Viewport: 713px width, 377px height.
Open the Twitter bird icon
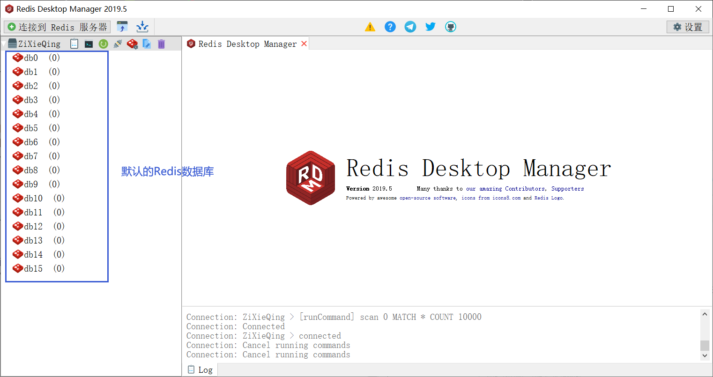point(431,27)
